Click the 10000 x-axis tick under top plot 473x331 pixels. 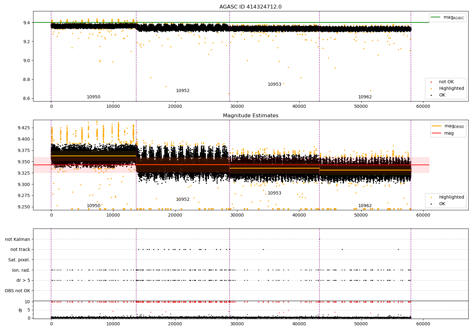point(113,106)
